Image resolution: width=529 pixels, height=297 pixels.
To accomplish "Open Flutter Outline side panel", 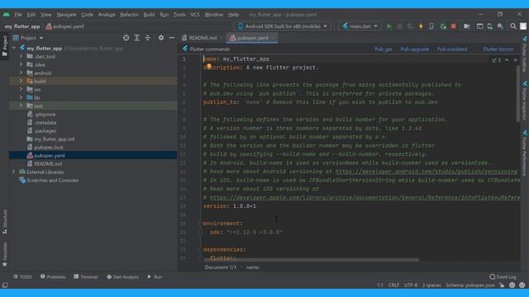I will point(525,54).
